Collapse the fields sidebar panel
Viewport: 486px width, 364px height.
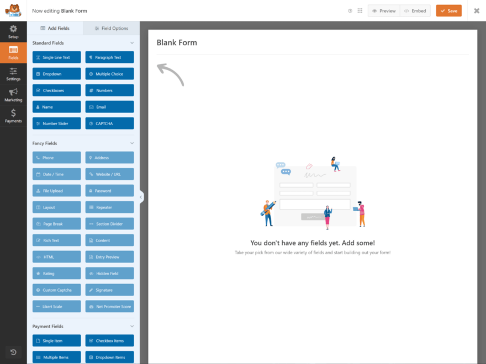(x=141, y=197)
